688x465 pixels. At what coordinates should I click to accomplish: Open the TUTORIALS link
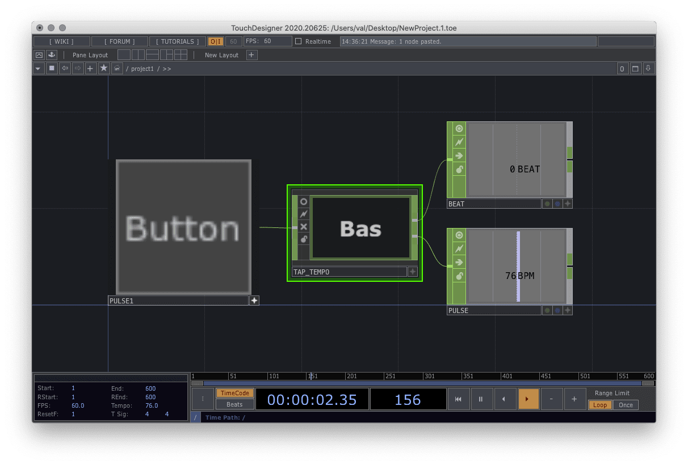(x=177, y=41)
